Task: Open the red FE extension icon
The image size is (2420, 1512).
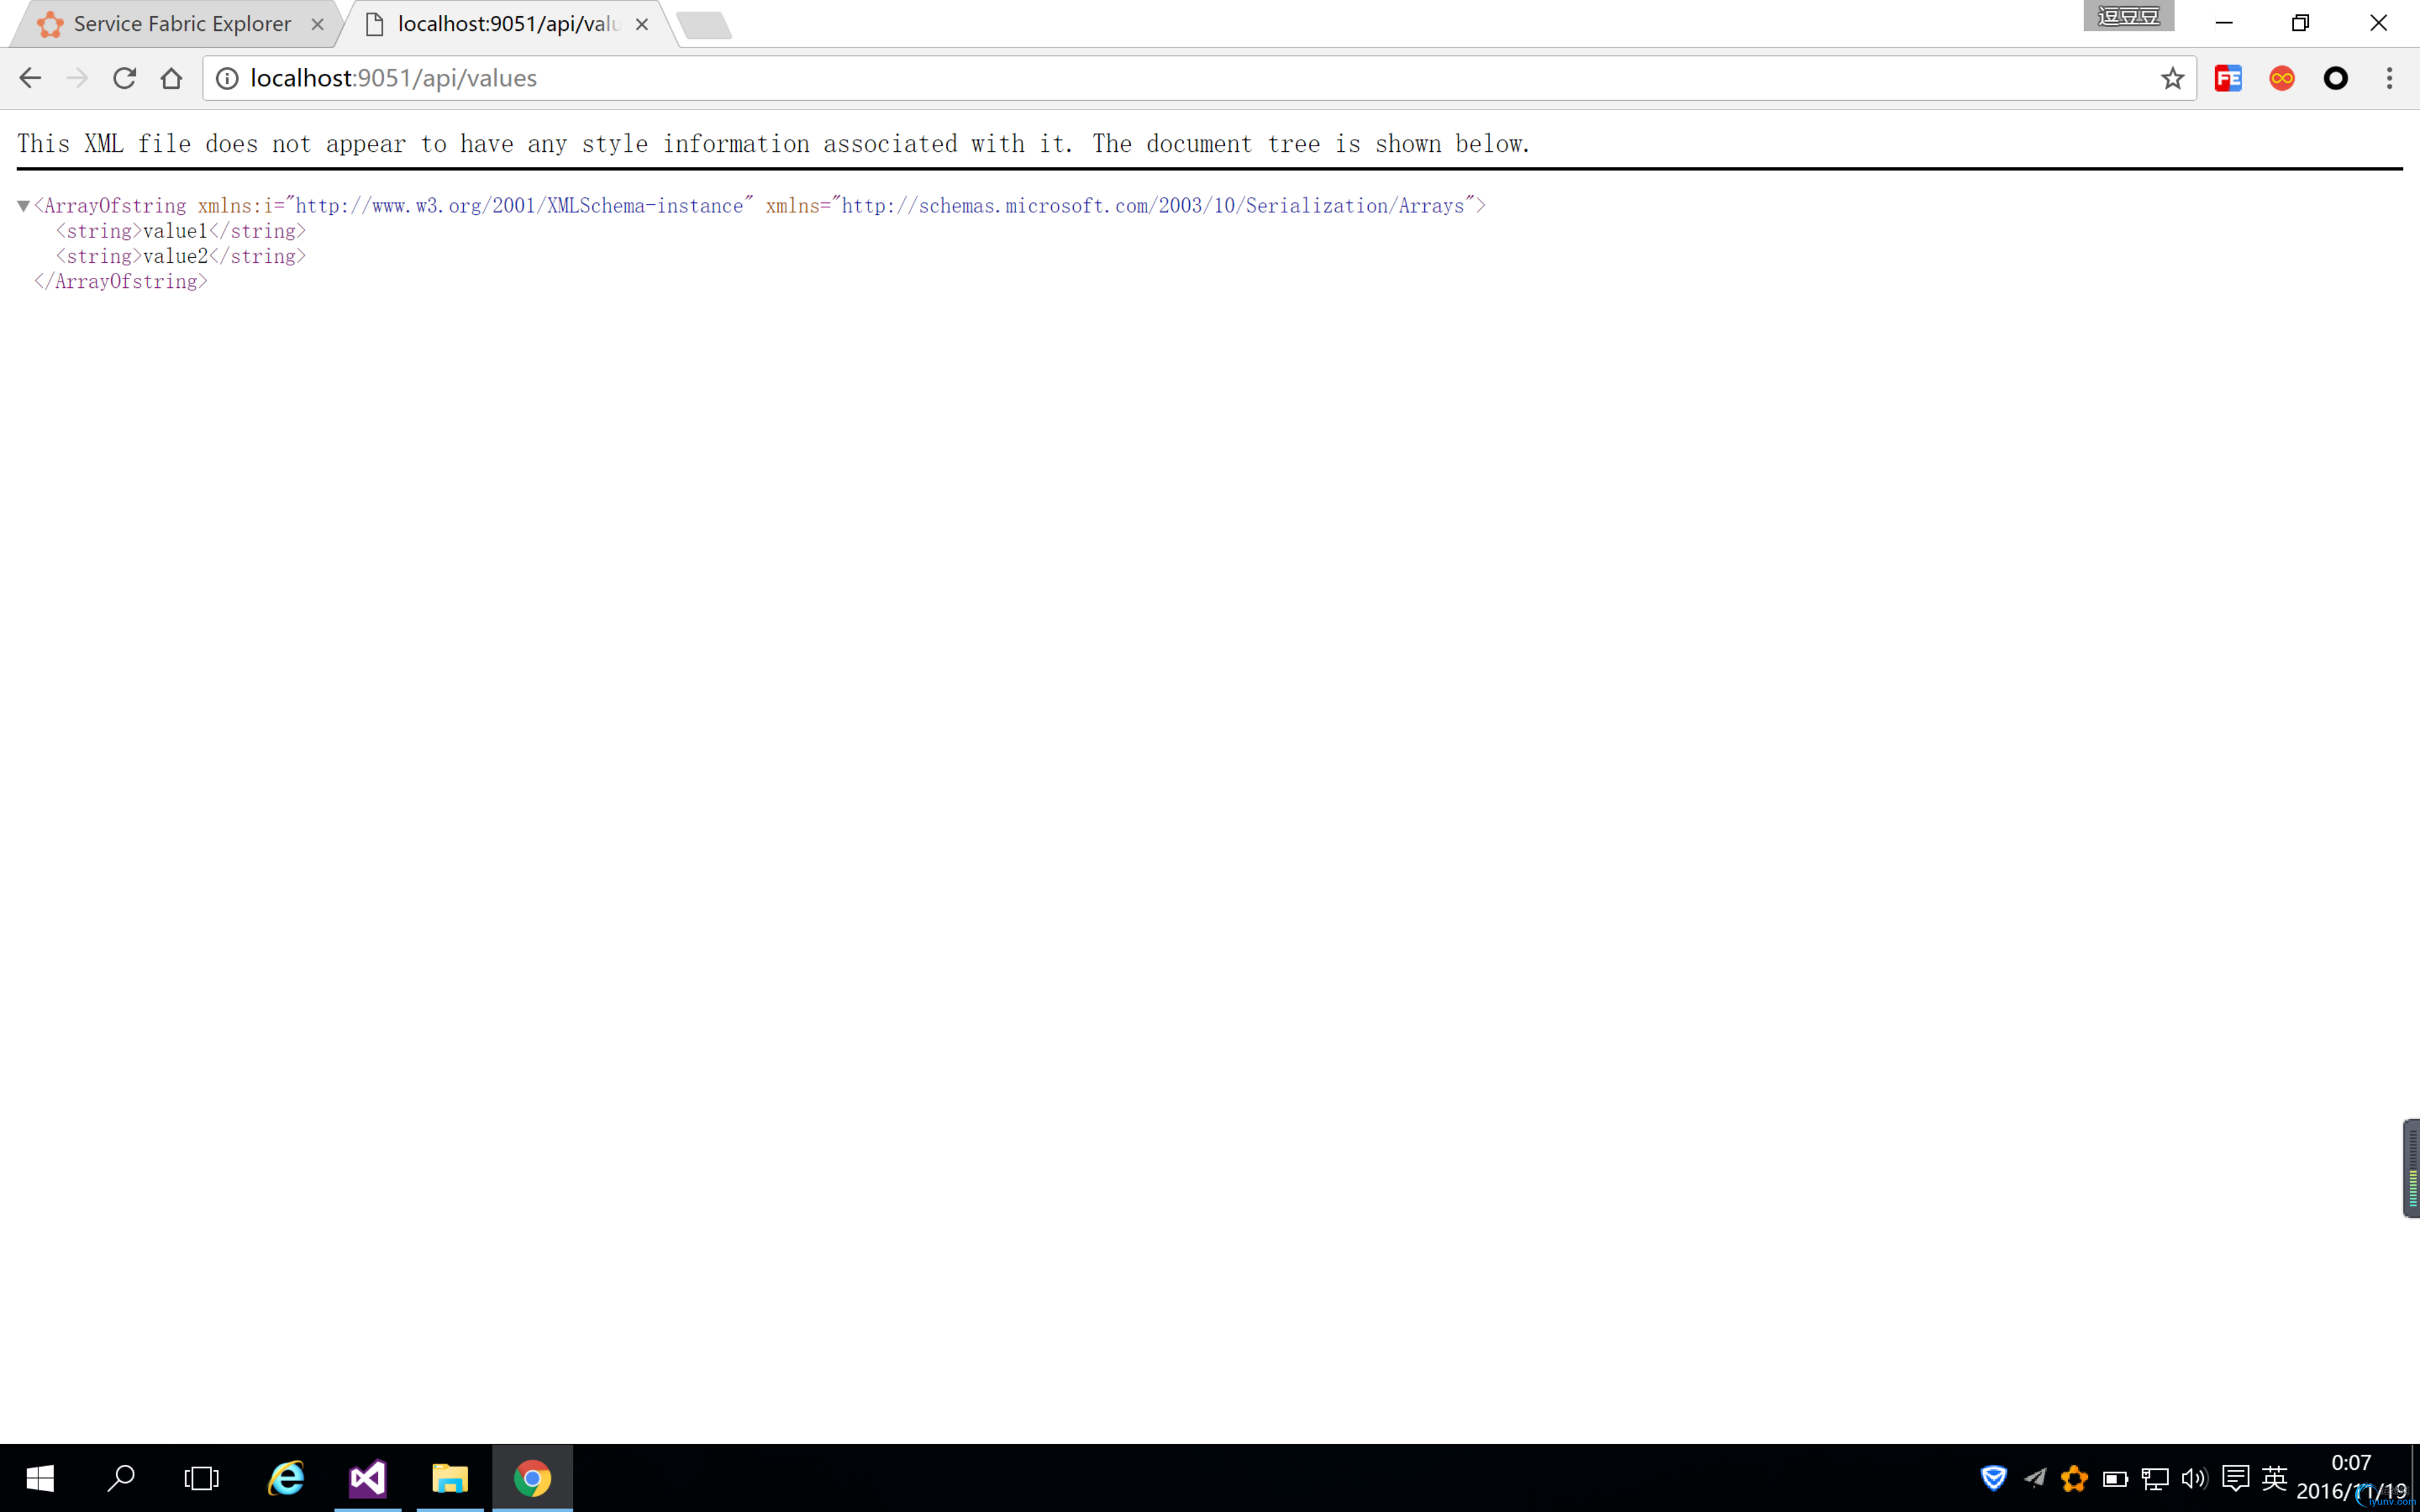Action: point(2228,78)
